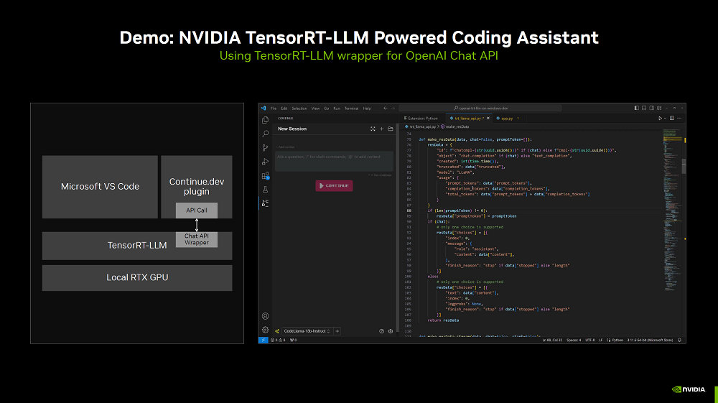The height and width of the screenshot is (403, 718).
Task: Click the red CONTINUE button
Action: pos(334,185)
